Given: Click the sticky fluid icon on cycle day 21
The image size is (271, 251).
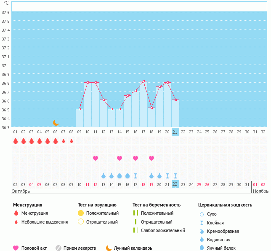Looking at the screenshot, I should [175, 175].
